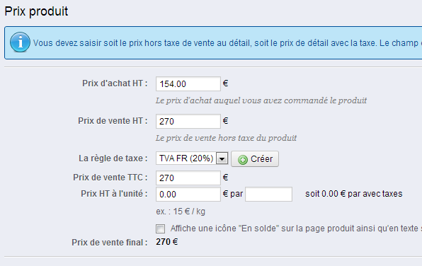Click the info banner message text
The image size is (422, 266).
[227, 43]
